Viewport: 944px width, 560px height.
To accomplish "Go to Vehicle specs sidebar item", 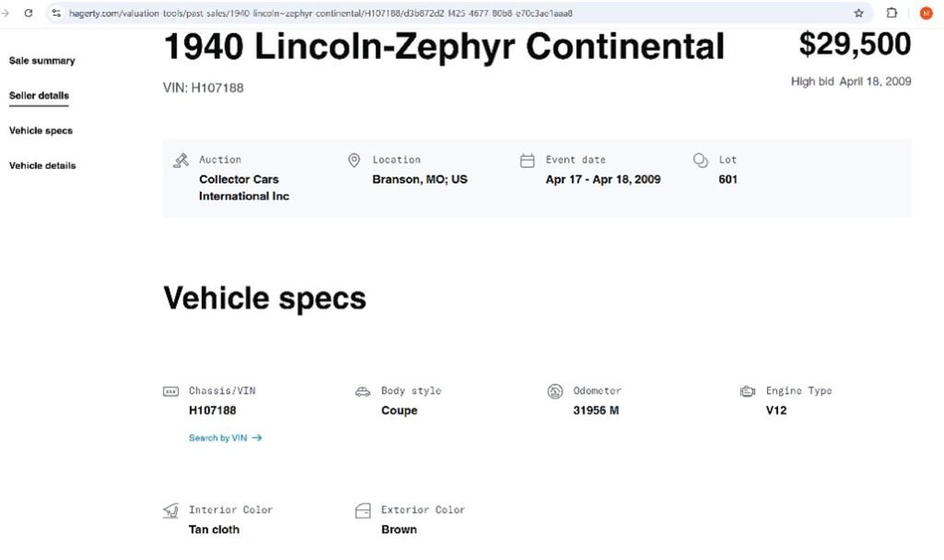I will [41, 131].
